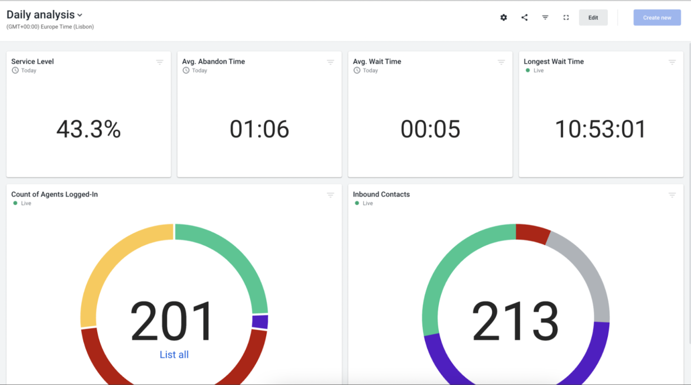Click the share dashboard icon

tap(524, 18)
